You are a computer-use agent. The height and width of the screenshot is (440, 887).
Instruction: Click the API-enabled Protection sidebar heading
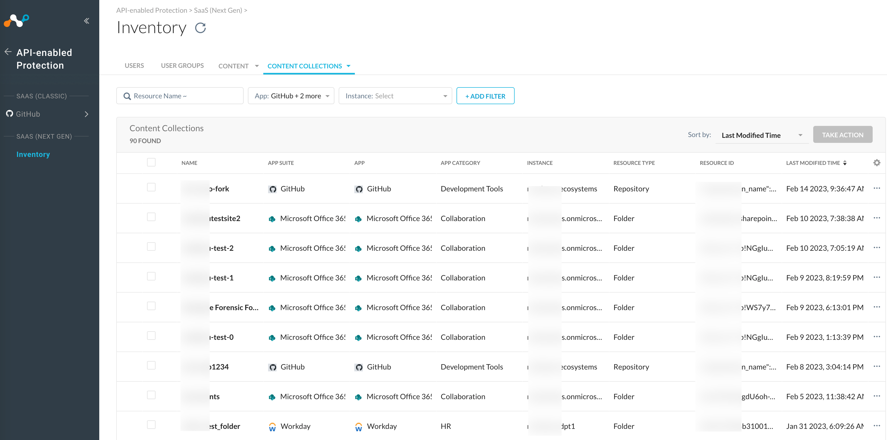[x=44, y=59]
